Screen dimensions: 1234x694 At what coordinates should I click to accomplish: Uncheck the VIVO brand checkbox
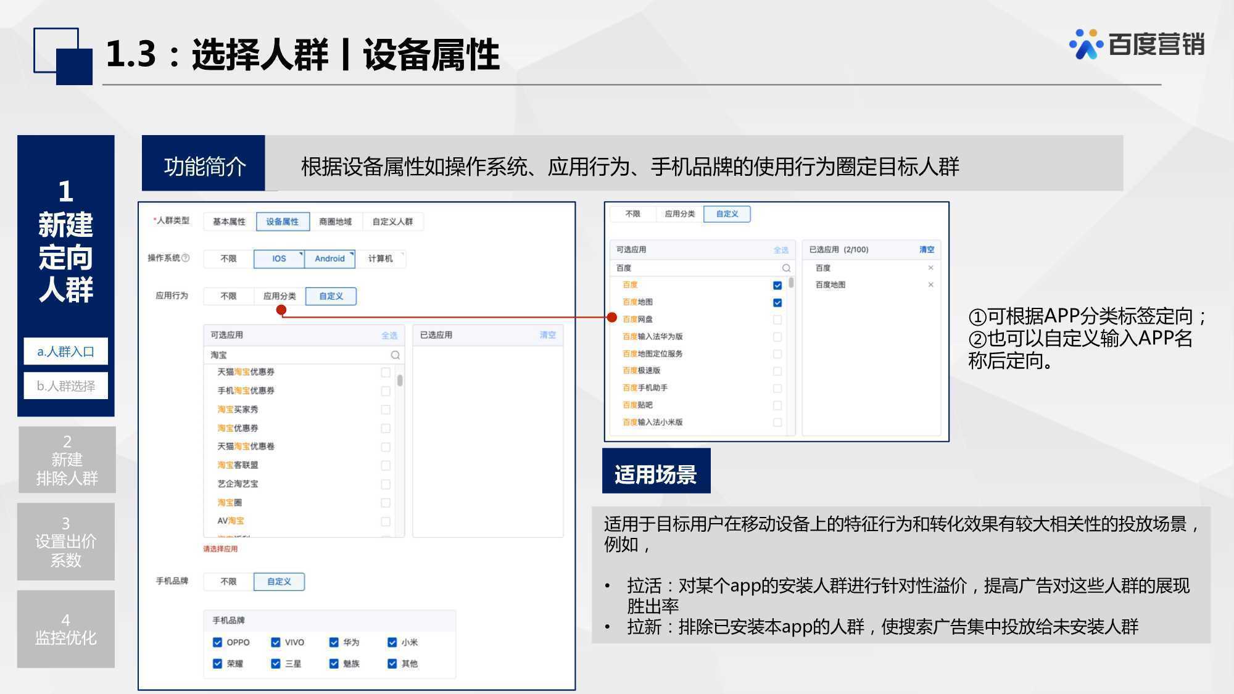pyautogui.click(x=275, y=642)
